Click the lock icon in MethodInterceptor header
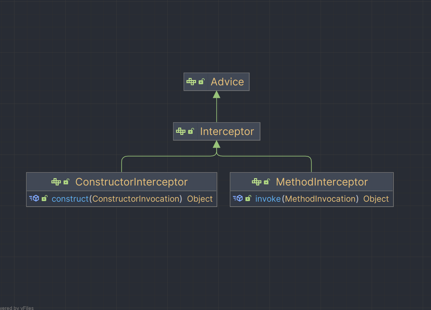The image size is (431, 310). pyautogui.click(x=267, y=182)
